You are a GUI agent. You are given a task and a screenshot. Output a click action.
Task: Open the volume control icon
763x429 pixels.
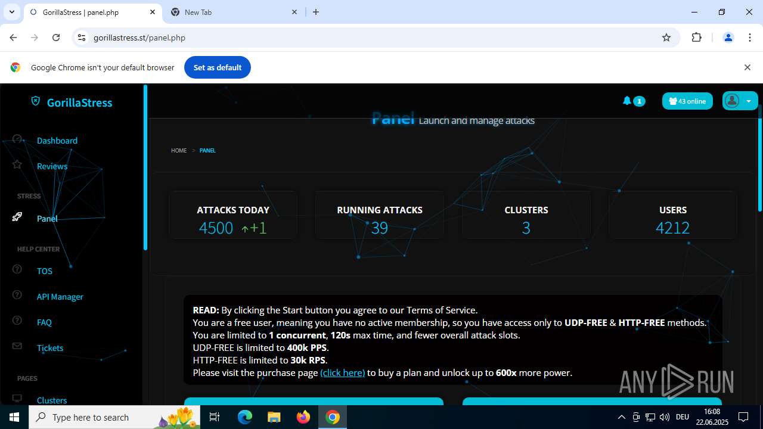click(x=665, y=417)
